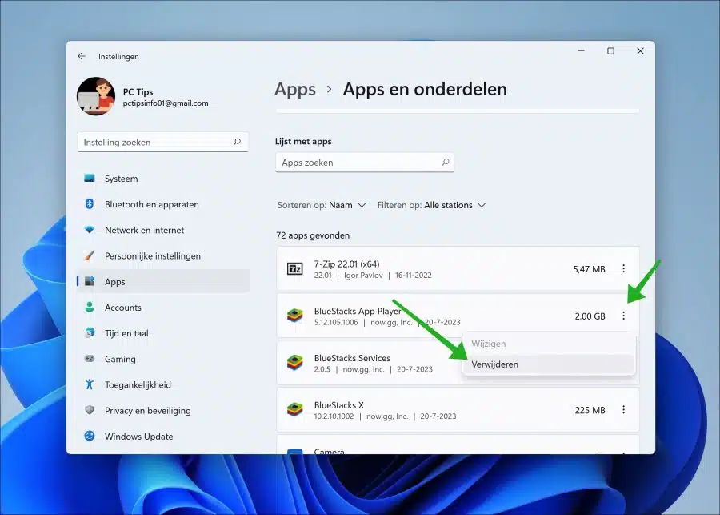
Task: Click the BlueStacks X entry name
Action: [339, 405]
